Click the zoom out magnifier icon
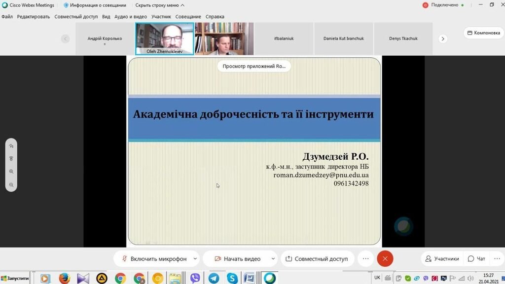Viewport: 505px width, 284px height. click(x=11, y=185)
